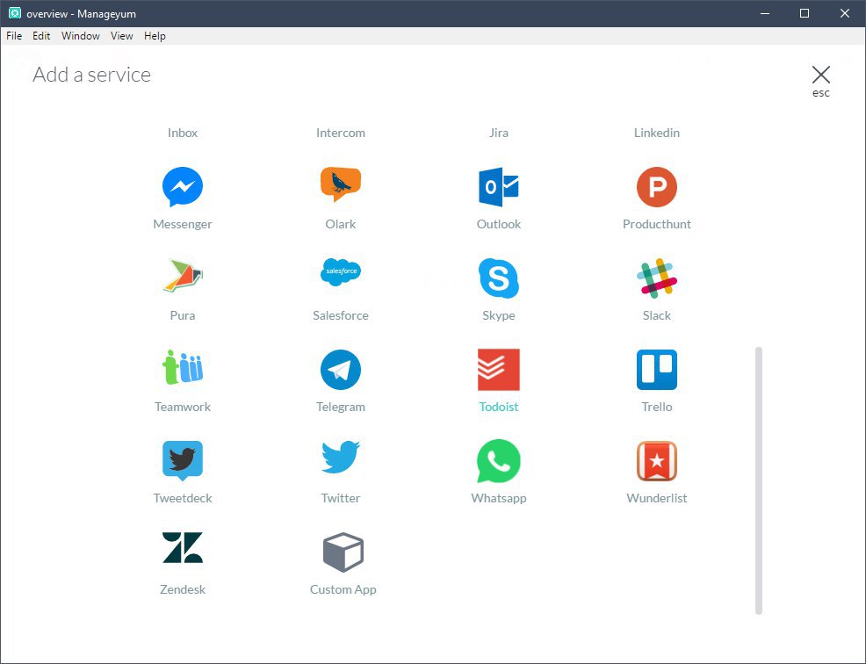Select the Twitter bird icon
Viewport: 866px width, 664px height.
[x=341, y=457]
